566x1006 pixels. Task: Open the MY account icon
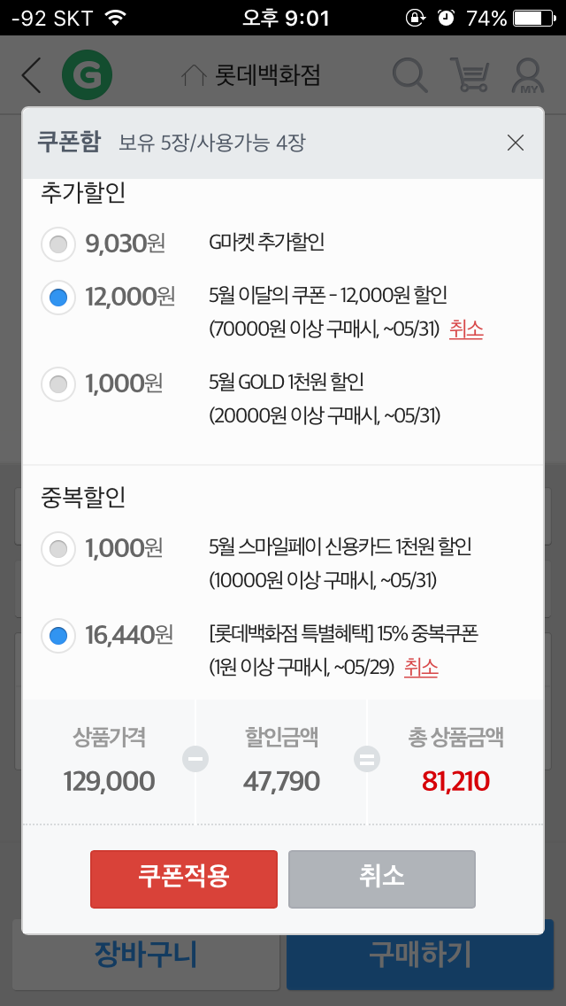tap(527, 75)
